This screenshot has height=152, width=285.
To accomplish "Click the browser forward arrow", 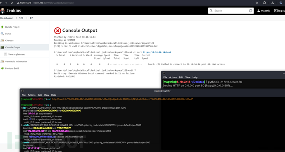I will click(x=6, y=3).
